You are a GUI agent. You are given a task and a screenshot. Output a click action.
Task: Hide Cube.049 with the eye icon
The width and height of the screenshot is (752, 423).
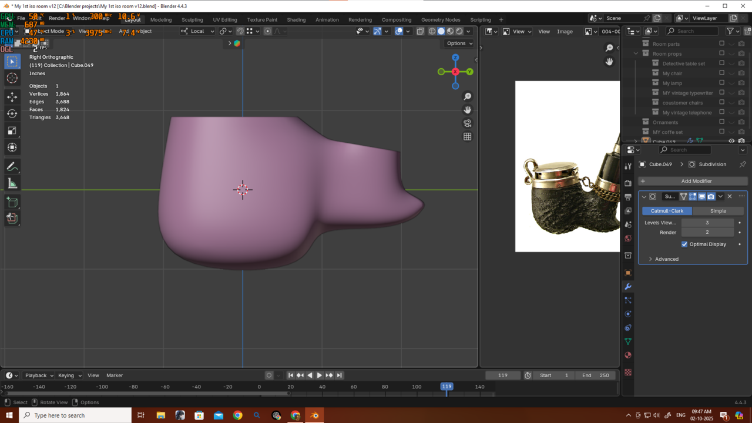[x=731, y=142]
